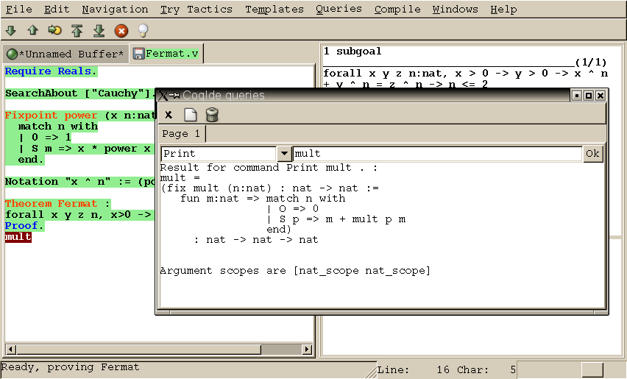The image size is (627, 379).
Task: Open the Templates menu
Action: click(x=274, y=10)
